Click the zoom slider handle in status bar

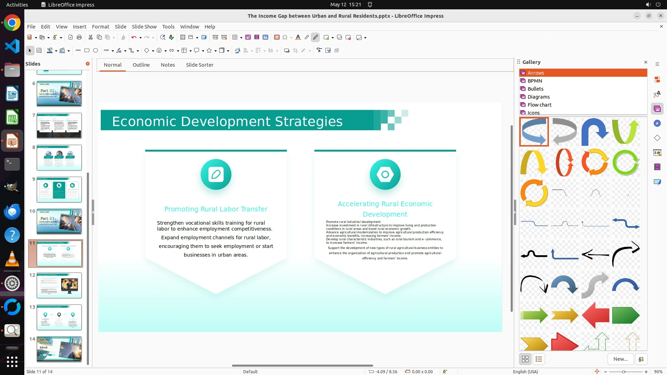[x=624, y=372]
